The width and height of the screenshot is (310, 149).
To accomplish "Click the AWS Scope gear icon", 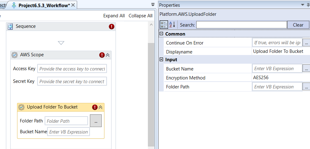I will tap(15, 55).
